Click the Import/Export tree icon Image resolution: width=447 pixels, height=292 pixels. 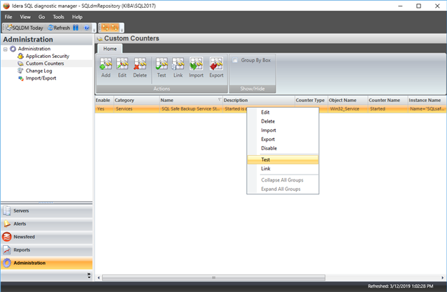click(20, 78)
